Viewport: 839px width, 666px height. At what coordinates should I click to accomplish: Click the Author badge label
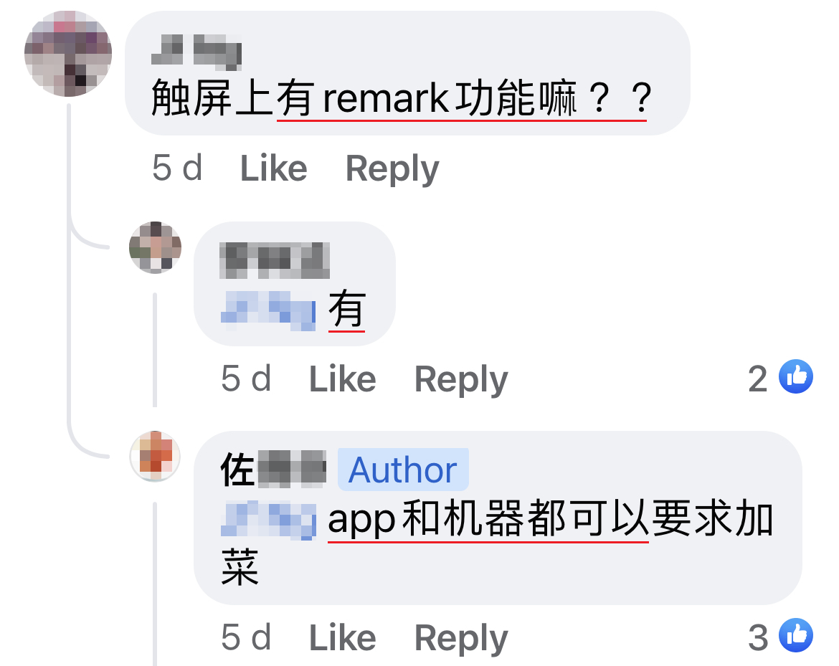click(403, 470)
